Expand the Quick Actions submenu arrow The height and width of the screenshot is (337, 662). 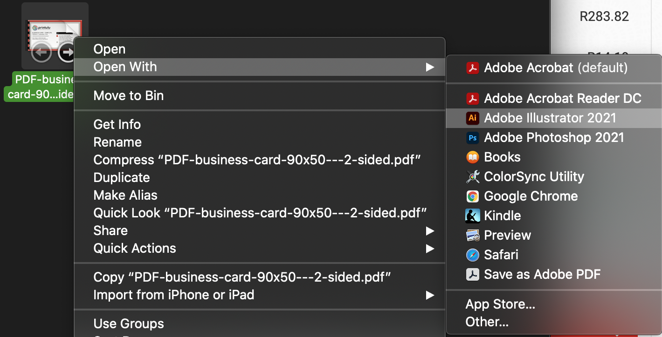pyautogui.click(x=430, y=249)
